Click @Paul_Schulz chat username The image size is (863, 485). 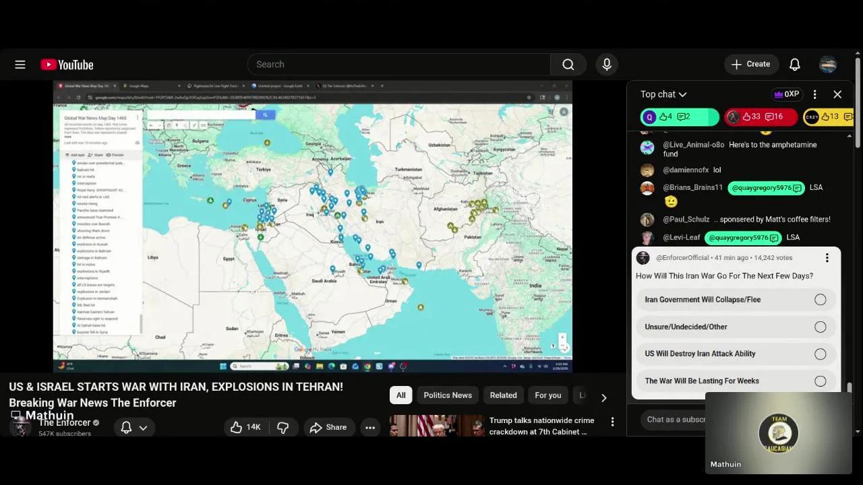pos(686,220)
